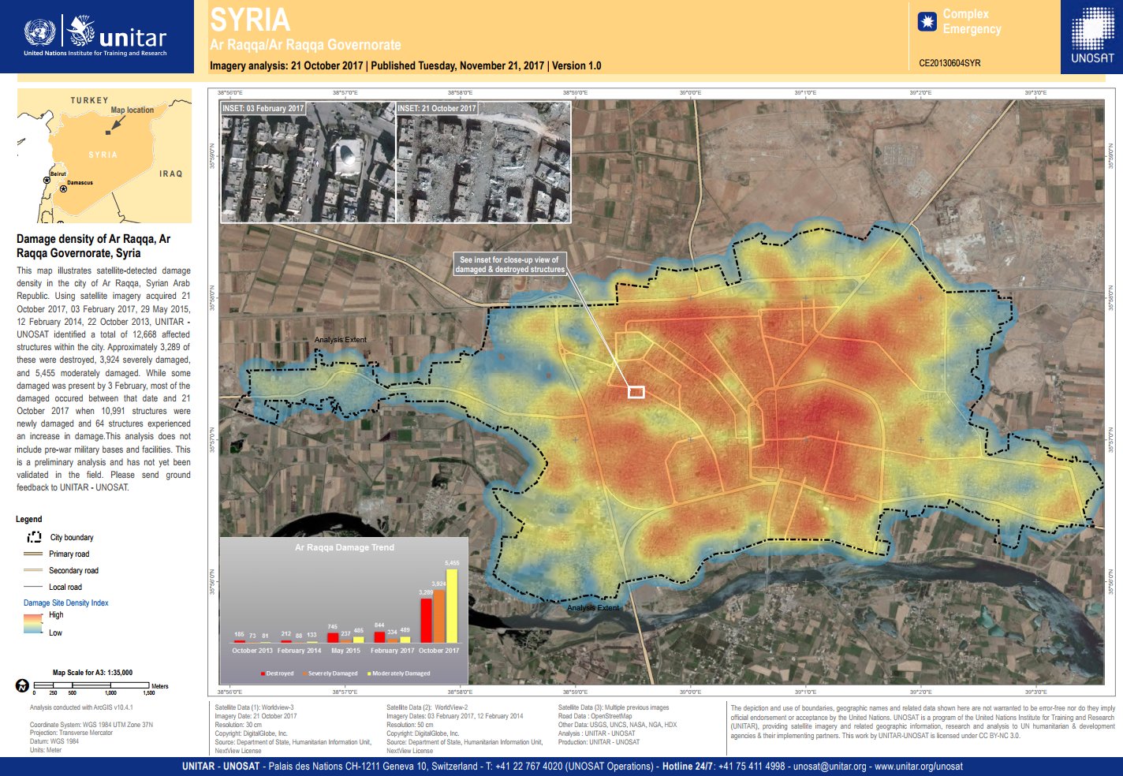Click the red bar labeled 3,289 in chart

tap(427, 621)
